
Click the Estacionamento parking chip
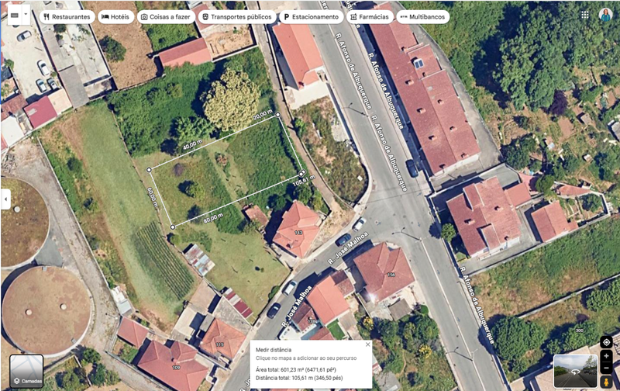click(312, 17)
